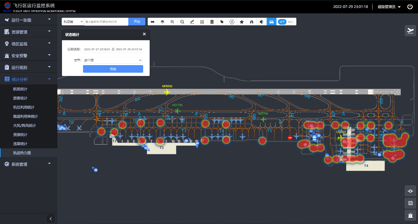Select the 轨迹热力图 menu item
This screenshot has height=224, width=418.
29,153
